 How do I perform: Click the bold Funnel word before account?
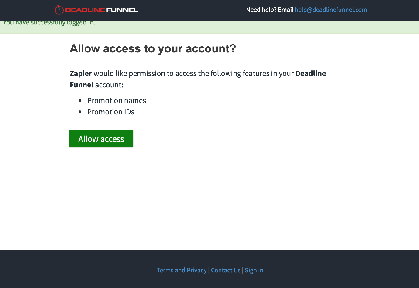(x=82, y=85)
